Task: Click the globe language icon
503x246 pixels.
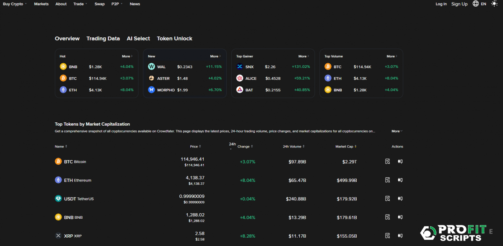Action: 476,4
